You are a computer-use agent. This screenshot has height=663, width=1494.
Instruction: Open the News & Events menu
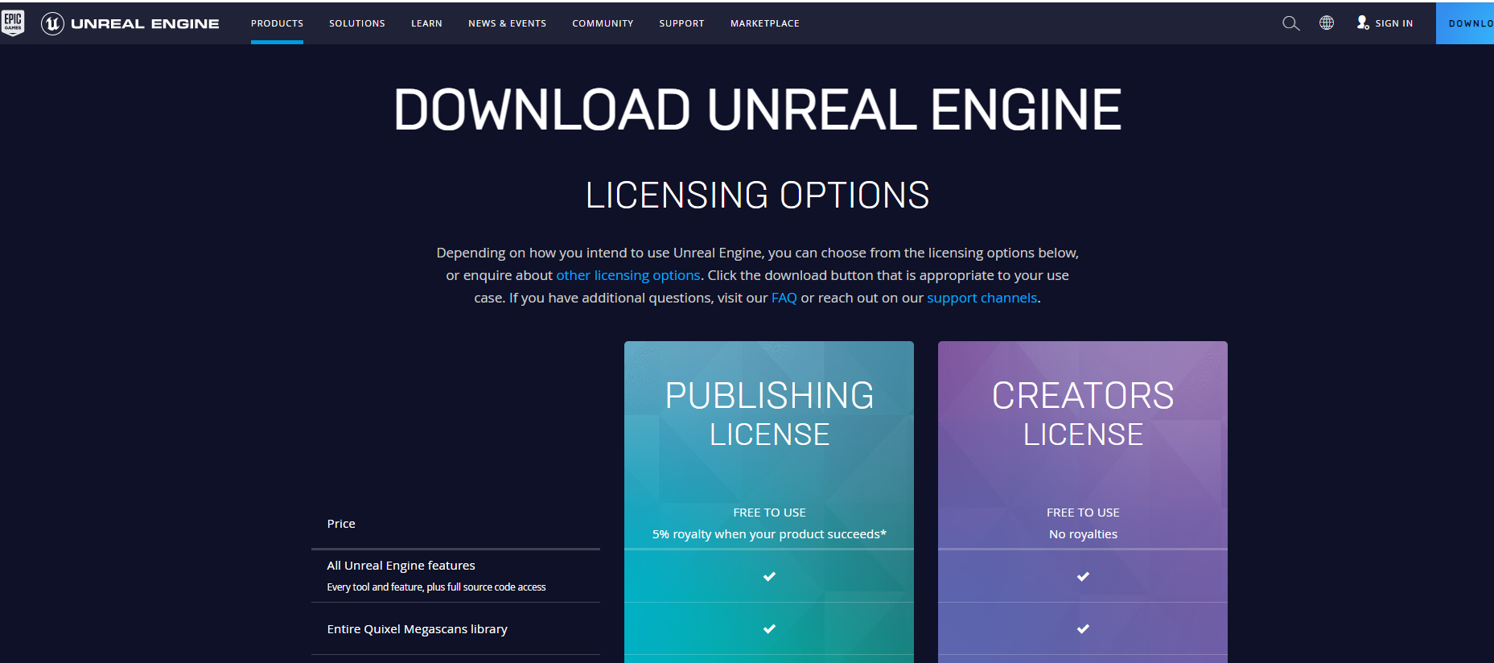point(507,23)
